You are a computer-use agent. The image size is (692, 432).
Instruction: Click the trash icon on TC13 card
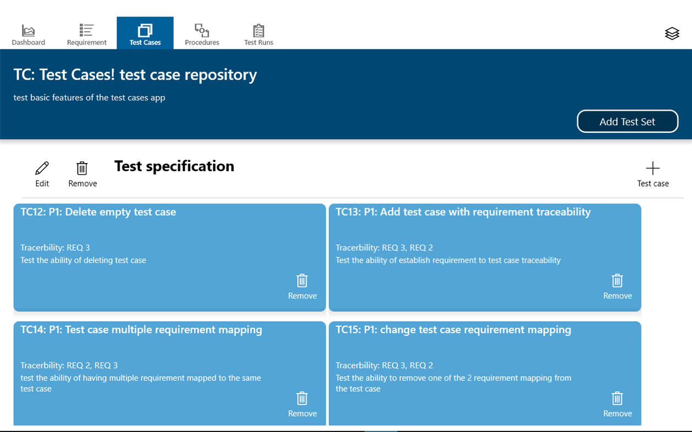coord(617,281)
